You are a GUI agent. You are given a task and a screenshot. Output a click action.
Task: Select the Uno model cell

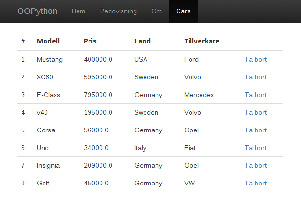[43, 148]
